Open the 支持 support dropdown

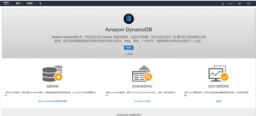point(249,3)
